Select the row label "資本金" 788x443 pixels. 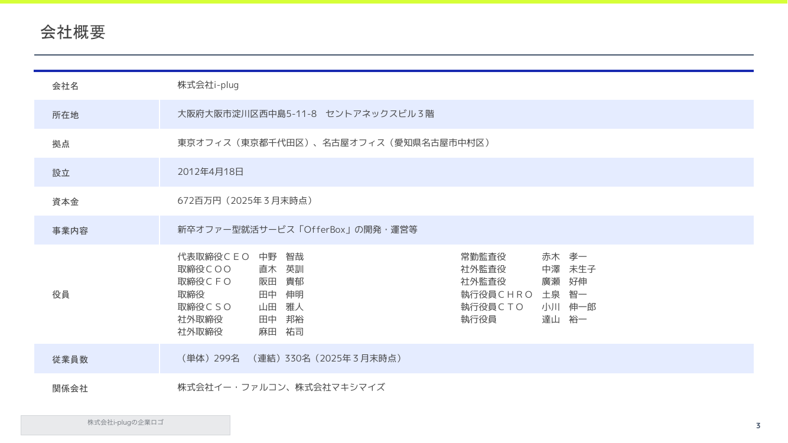pos(65,202)
